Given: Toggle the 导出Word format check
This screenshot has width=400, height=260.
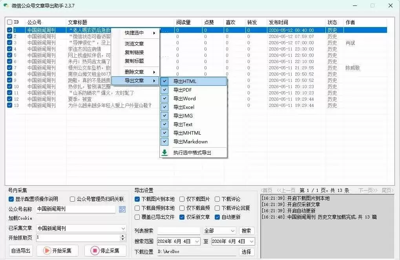Looking at the screenshot, I should point(165,98).
